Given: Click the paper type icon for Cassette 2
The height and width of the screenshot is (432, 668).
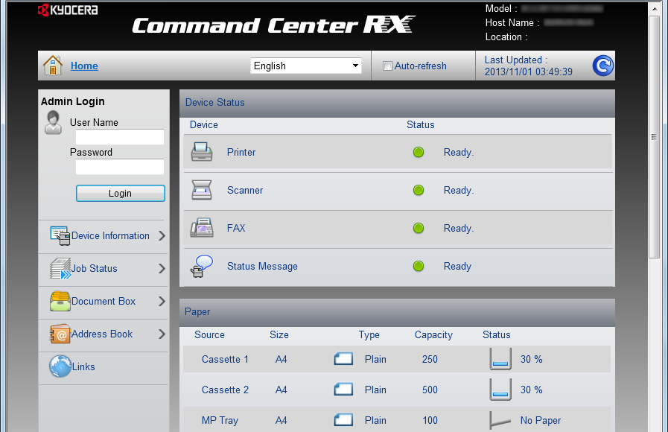Looking at the screenshot, I should pyautogui.click(x=343, y=390).
